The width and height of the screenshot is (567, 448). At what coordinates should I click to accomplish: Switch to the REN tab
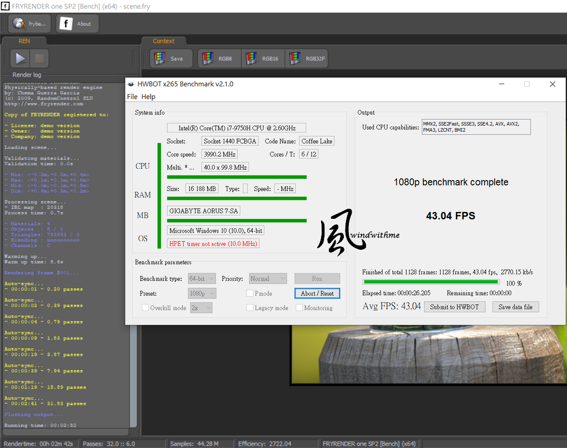click(24, 41)
